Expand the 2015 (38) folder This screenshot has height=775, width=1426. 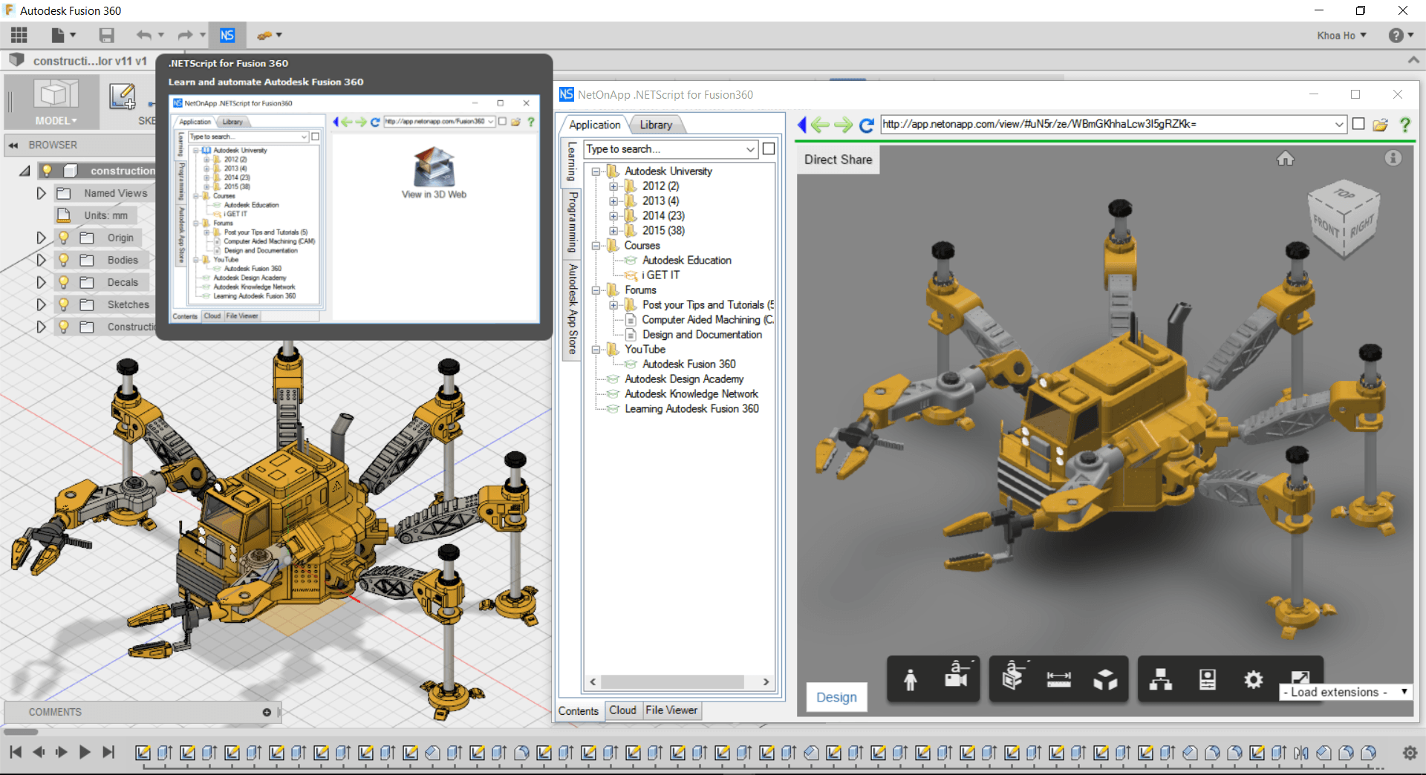(x=613, y=231)
